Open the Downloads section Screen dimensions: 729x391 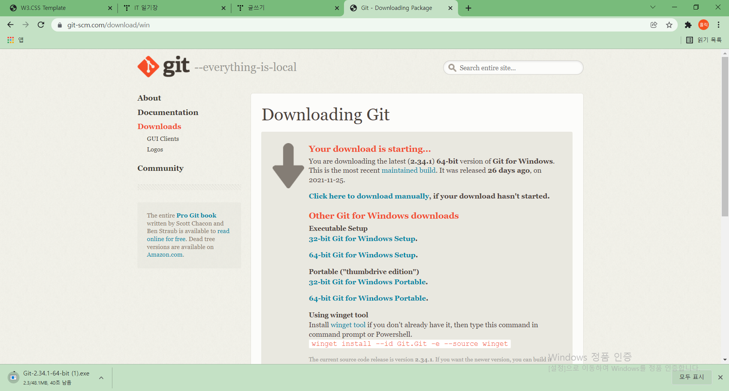159,126
